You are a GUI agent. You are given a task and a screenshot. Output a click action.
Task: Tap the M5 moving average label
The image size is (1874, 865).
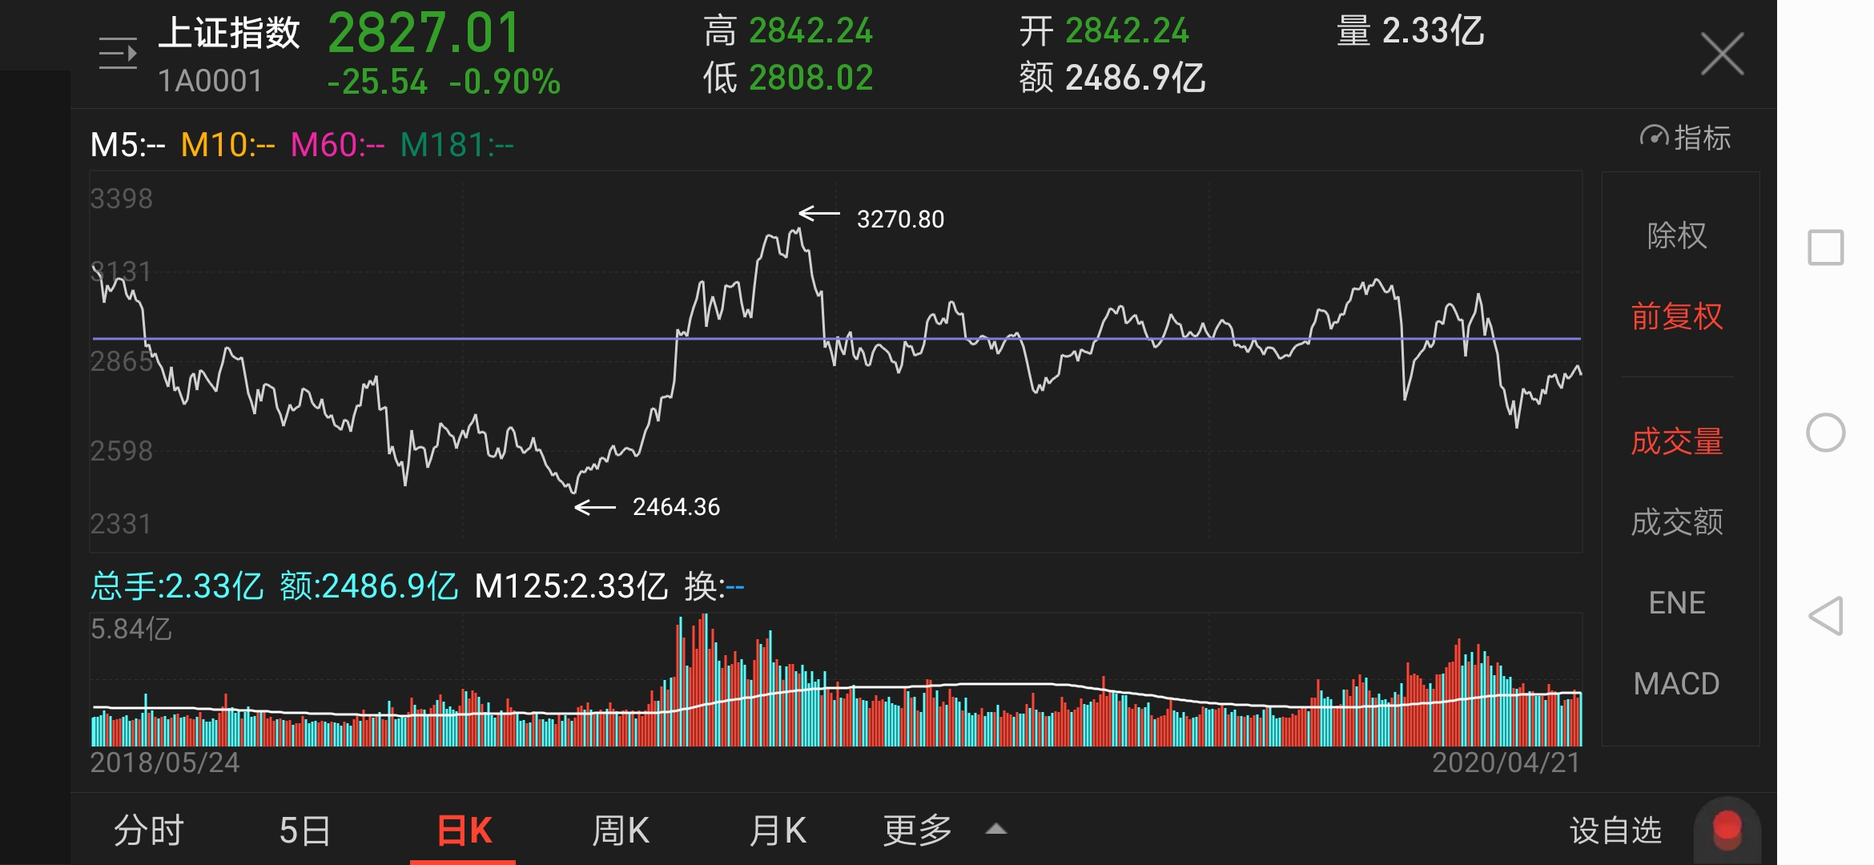127,145
